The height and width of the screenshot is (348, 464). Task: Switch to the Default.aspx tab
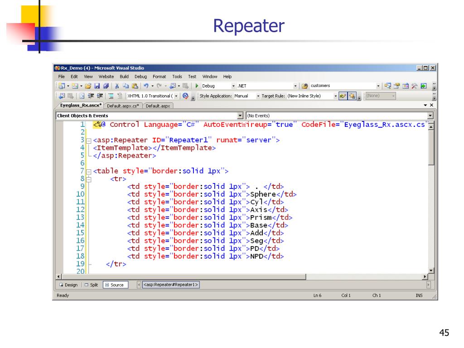158,106
